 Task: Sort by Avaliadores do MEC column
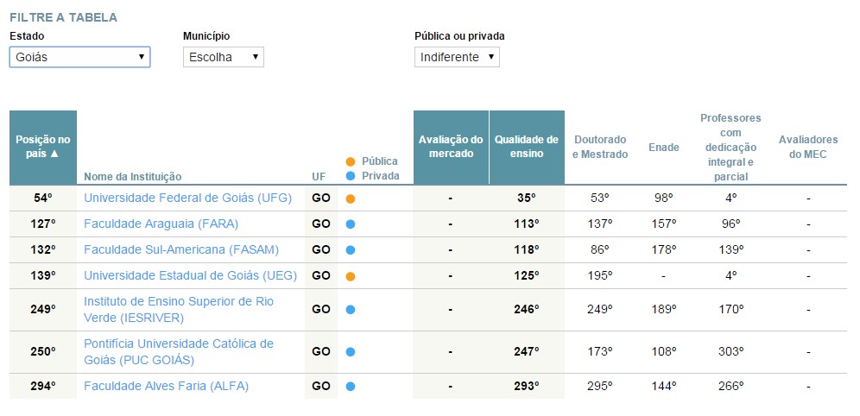(x=807, y=147)
